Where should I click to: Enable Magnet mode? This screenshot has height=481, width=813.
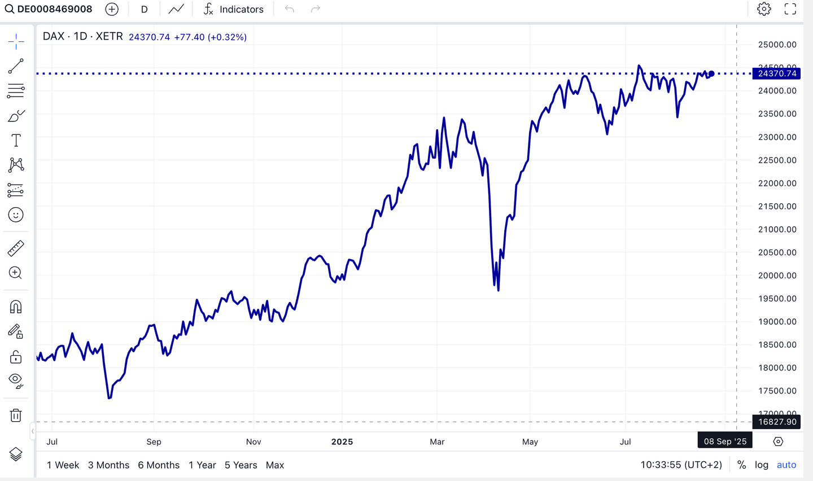15,306
